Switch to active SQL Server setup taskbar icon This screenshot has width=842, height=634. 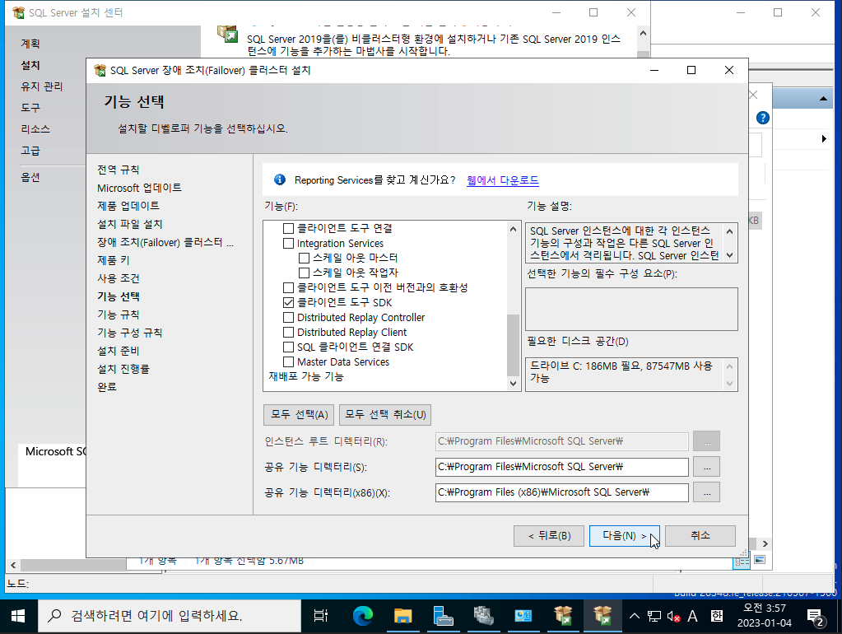tap(602, 616)
